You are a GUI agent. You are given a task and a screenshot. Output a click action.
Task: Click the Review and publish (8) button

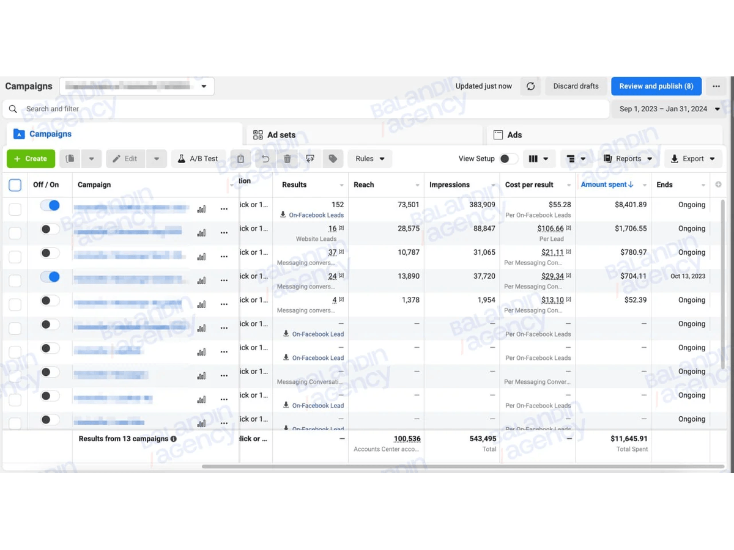[x=656, y=86]
